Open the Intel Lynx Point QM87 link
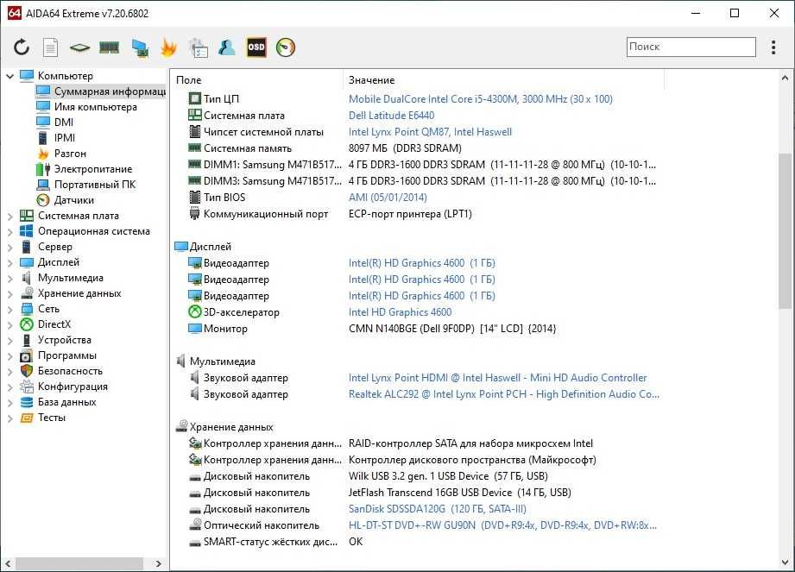 [x=430, y=132]
